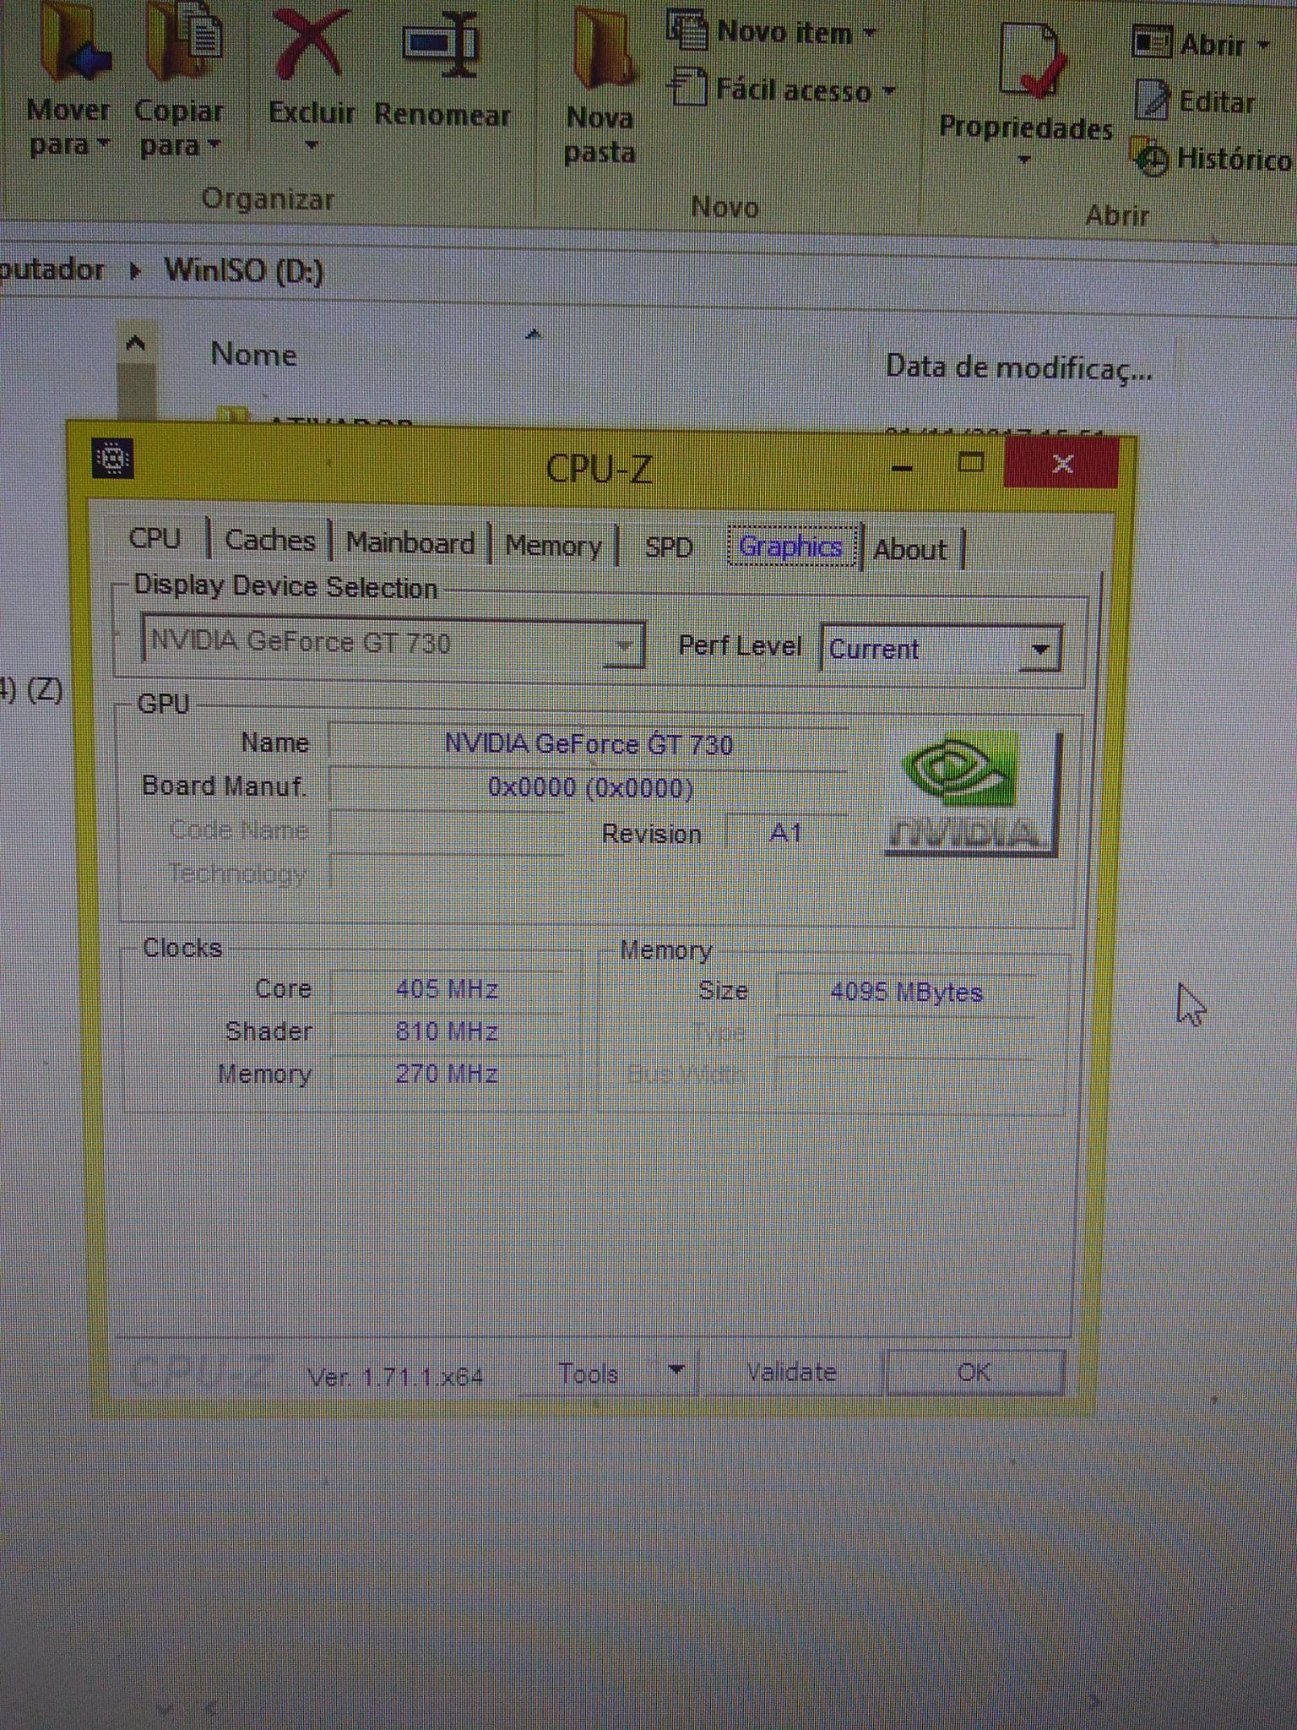Open the Perf Level Current combo box

pos(941,649)
